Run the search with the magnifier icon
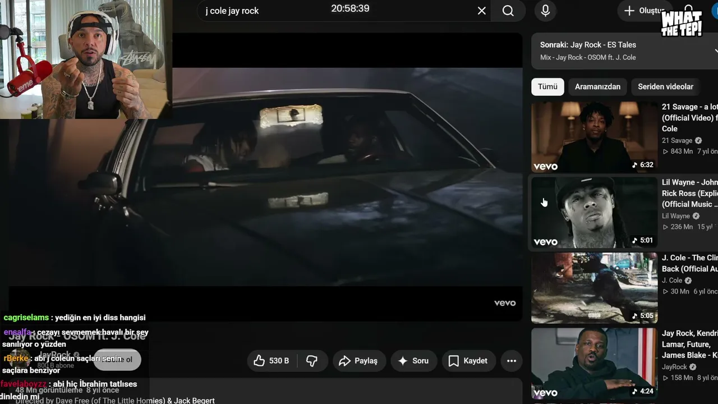Viewport: 718px width, 404px height. pos(508,11)
